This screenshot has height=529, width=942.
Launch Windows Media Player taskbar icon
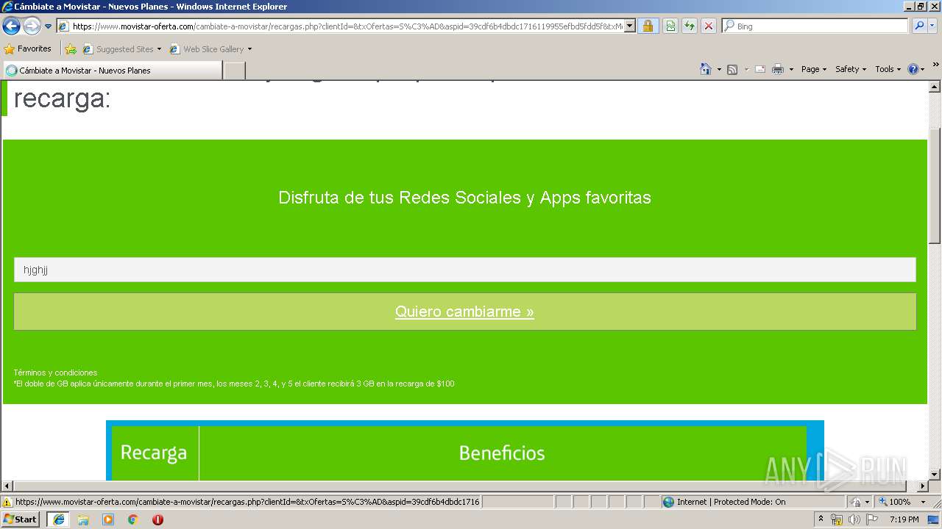click(108, 519)
